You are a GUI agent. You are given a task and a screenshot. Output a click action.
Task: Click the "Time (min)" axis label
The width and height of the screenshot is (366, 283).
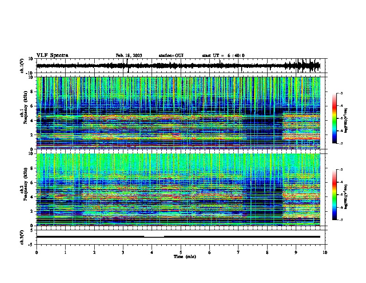[185, 257]
